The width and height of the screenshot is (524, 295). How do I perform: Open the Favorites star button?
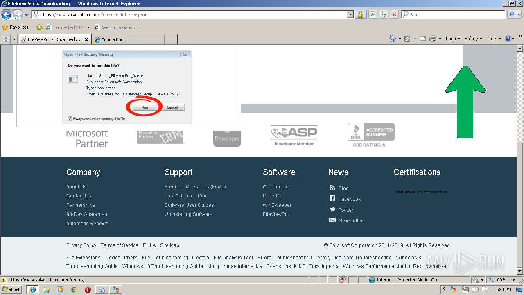pyautogui.click(x=16, y=27)
